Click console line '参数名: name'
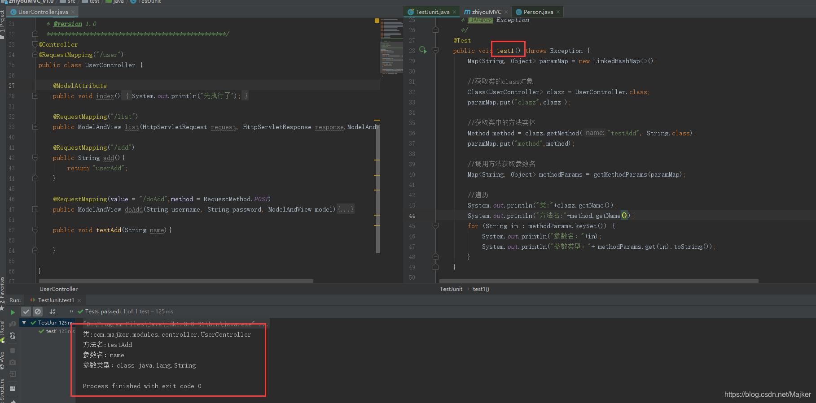 (x=103, y=355)
